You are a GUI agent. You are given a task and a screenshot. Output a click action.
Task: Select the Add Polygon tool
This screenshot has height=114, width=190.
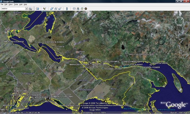(x=52, y=9)
